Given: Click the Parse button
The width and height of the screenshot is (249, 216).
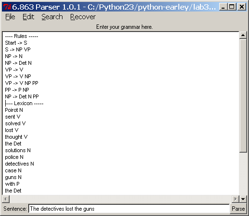Looking at the screenshot, I should pyautogui.click(x=238, y=209).
